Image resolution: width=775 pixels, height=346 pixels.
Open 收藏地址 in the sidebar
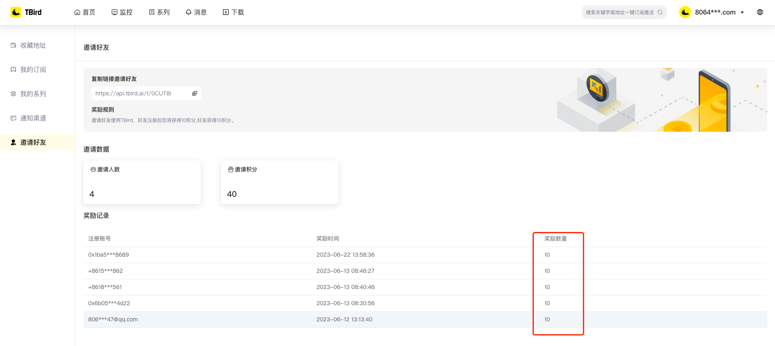point(33,45)
